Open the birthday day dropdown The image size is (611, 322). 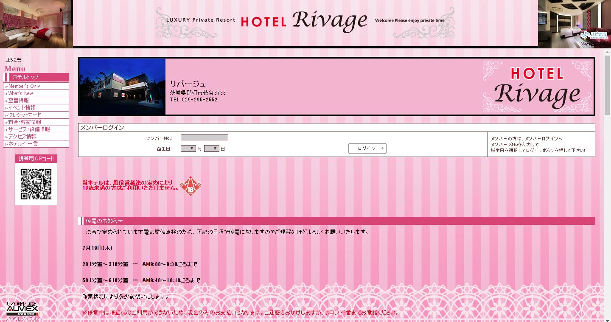click(x=212, y=148)
